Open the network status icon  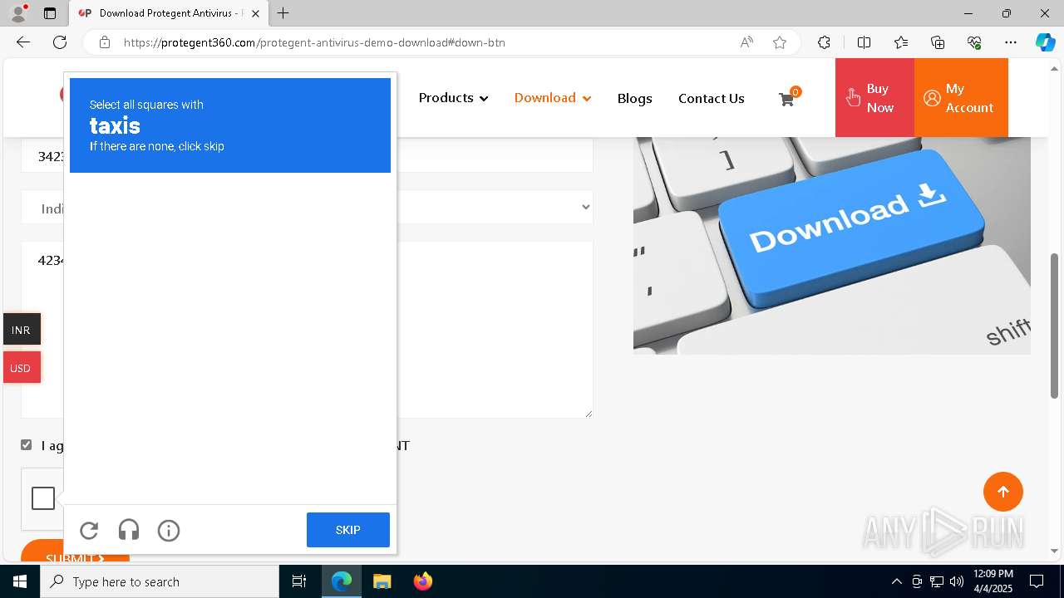(x=937, y=581)
